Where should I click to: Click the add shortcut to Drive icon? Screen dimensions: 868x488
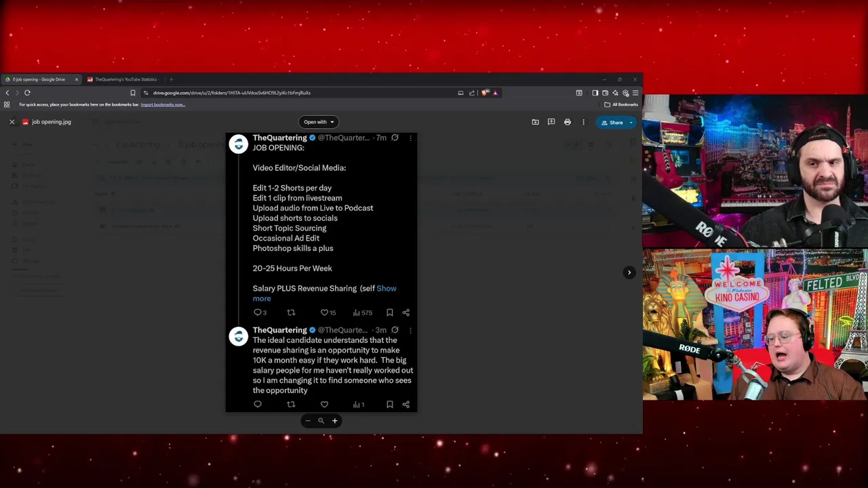pos(535,122)
